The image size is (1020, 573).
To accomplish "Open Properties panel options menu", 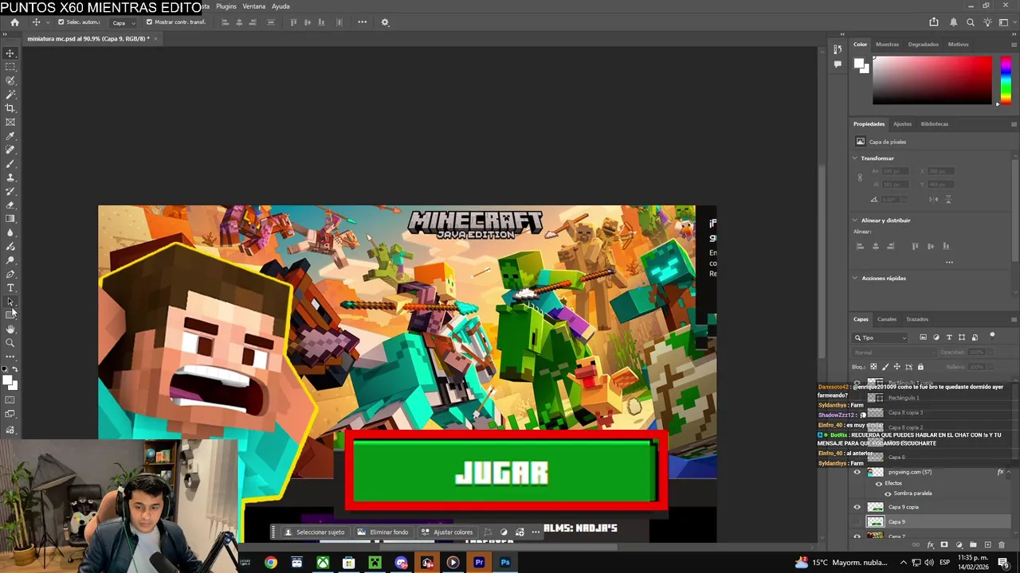I will [x=1014, y=124].
